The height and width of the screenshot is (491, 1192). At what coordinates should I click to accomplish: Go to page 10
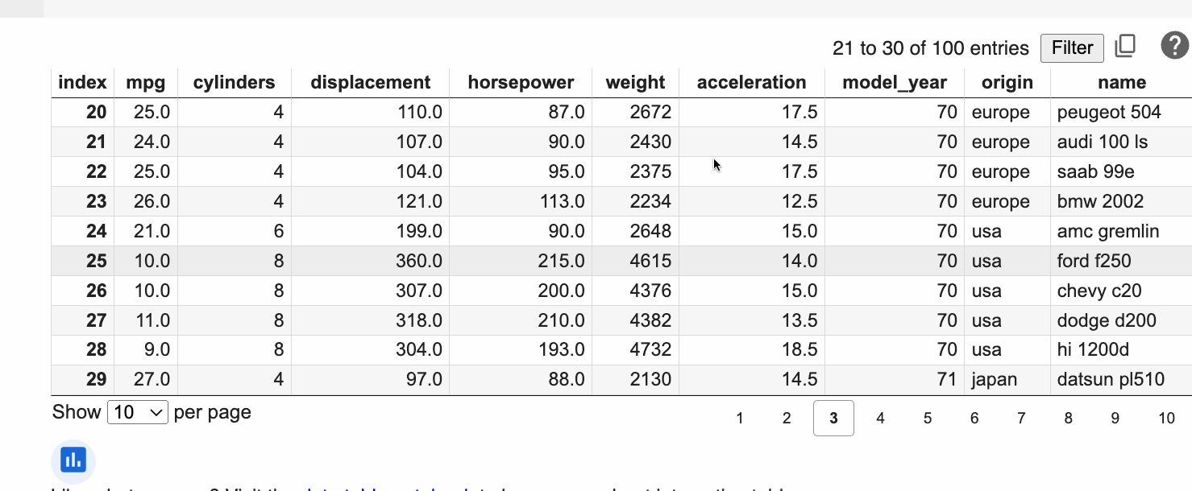[x=1166, y=418]
